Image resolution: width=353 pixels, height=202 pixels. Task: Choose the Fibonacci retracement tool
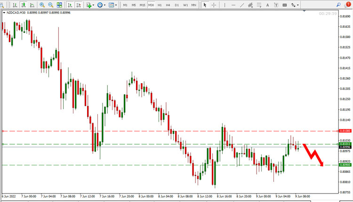click(259, 5)
